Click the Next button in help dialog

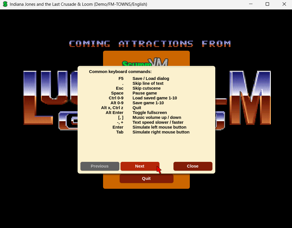tap(140, 166)
